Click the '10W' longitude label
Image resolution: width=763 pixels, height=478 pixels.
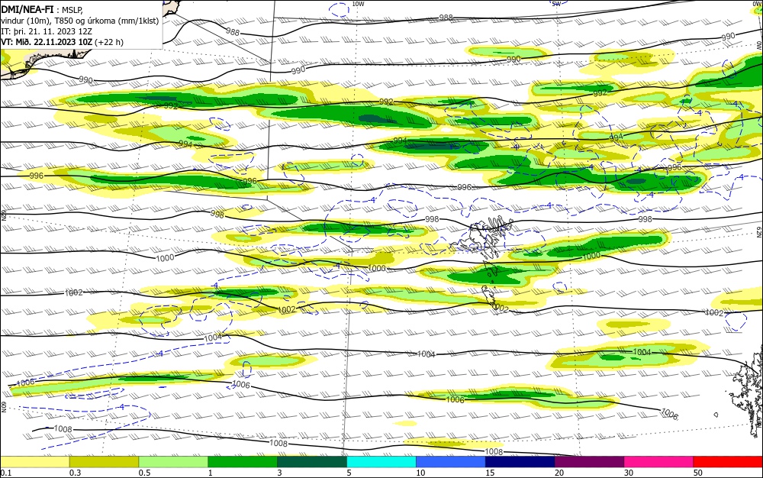(x=358, y=4)
